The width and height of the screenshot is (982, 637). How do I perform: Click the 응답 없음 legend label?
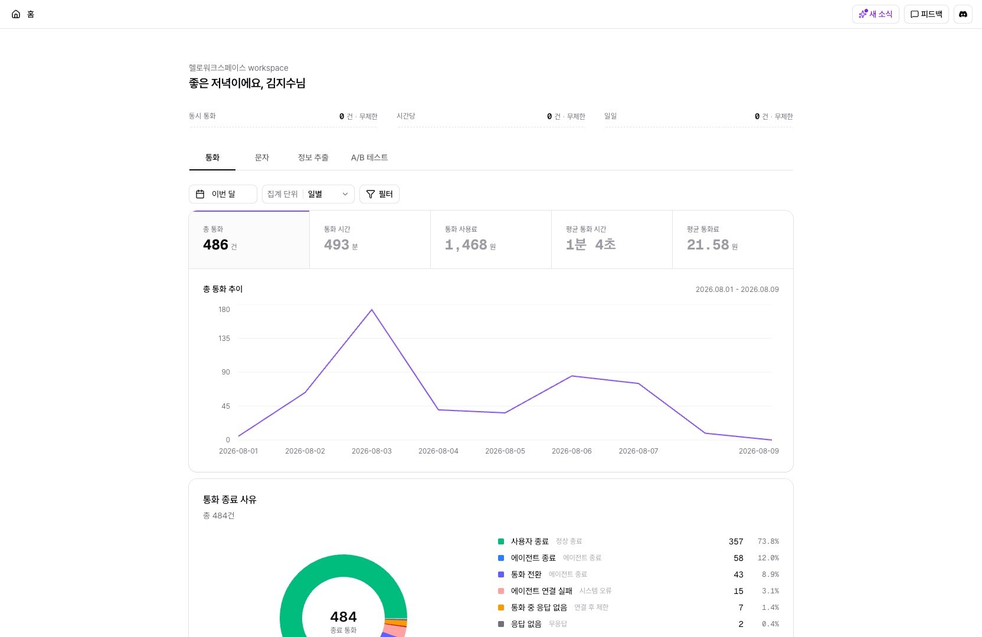(x=526, y=624)
